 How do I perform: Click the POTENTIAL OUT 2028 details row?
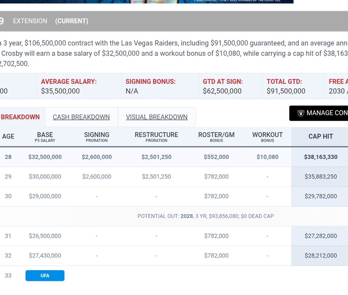coord(205,216)
